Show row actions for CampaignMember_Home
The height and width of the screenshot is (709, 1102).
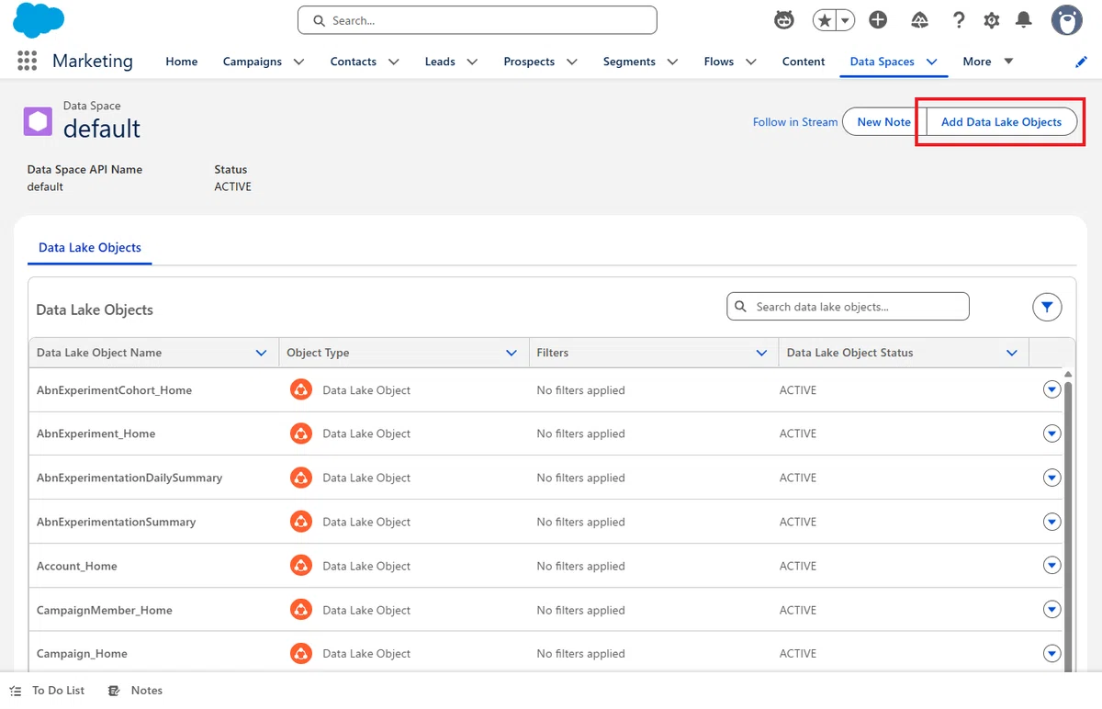click(x=1052, y=610)
